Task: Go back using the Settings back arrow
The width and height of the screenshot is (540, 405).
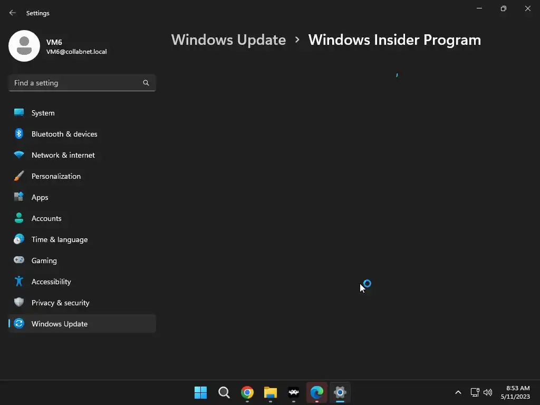Action: point(13,13)
